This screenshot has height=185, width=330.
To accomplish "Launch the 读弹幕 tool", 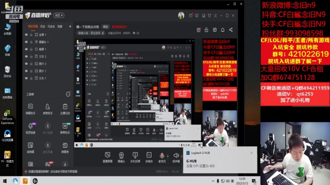I will pos(31,148).
